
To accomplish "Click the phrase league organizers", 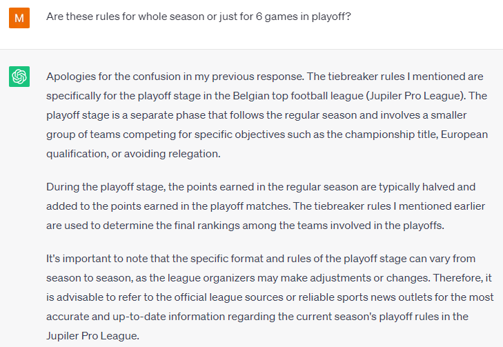I will pos(229,278).
